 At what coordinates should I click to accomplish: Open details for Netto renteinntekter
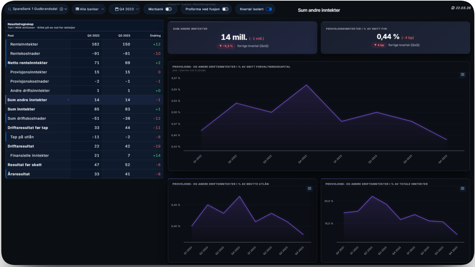click(x=84, y=62)
